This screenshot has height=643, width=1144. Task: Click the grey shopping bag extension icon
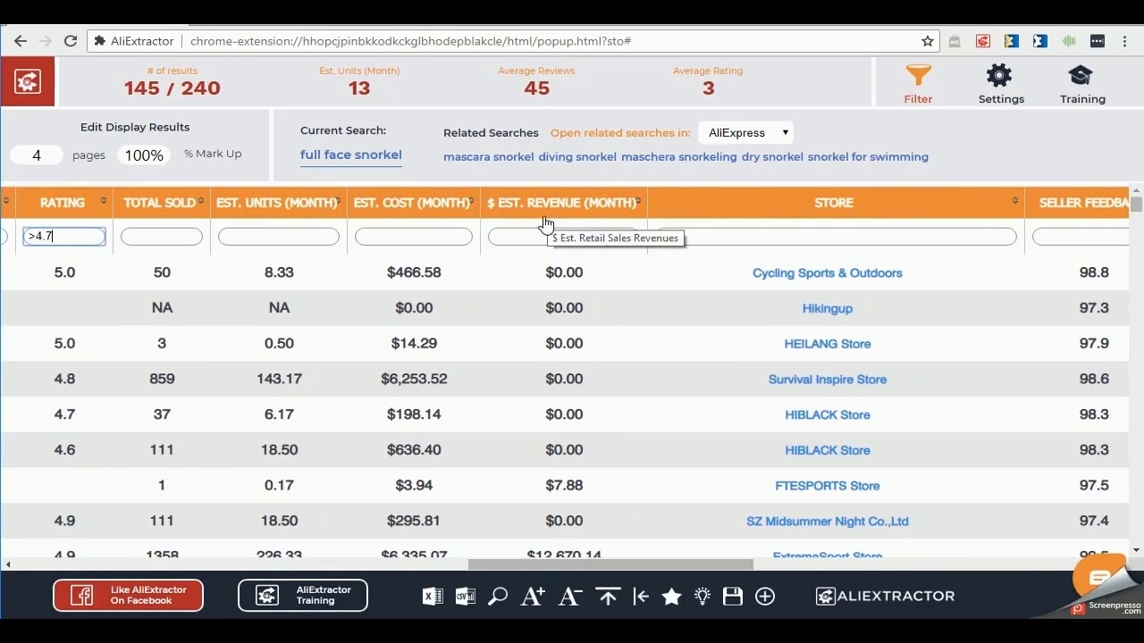click(x=955, y=41)
